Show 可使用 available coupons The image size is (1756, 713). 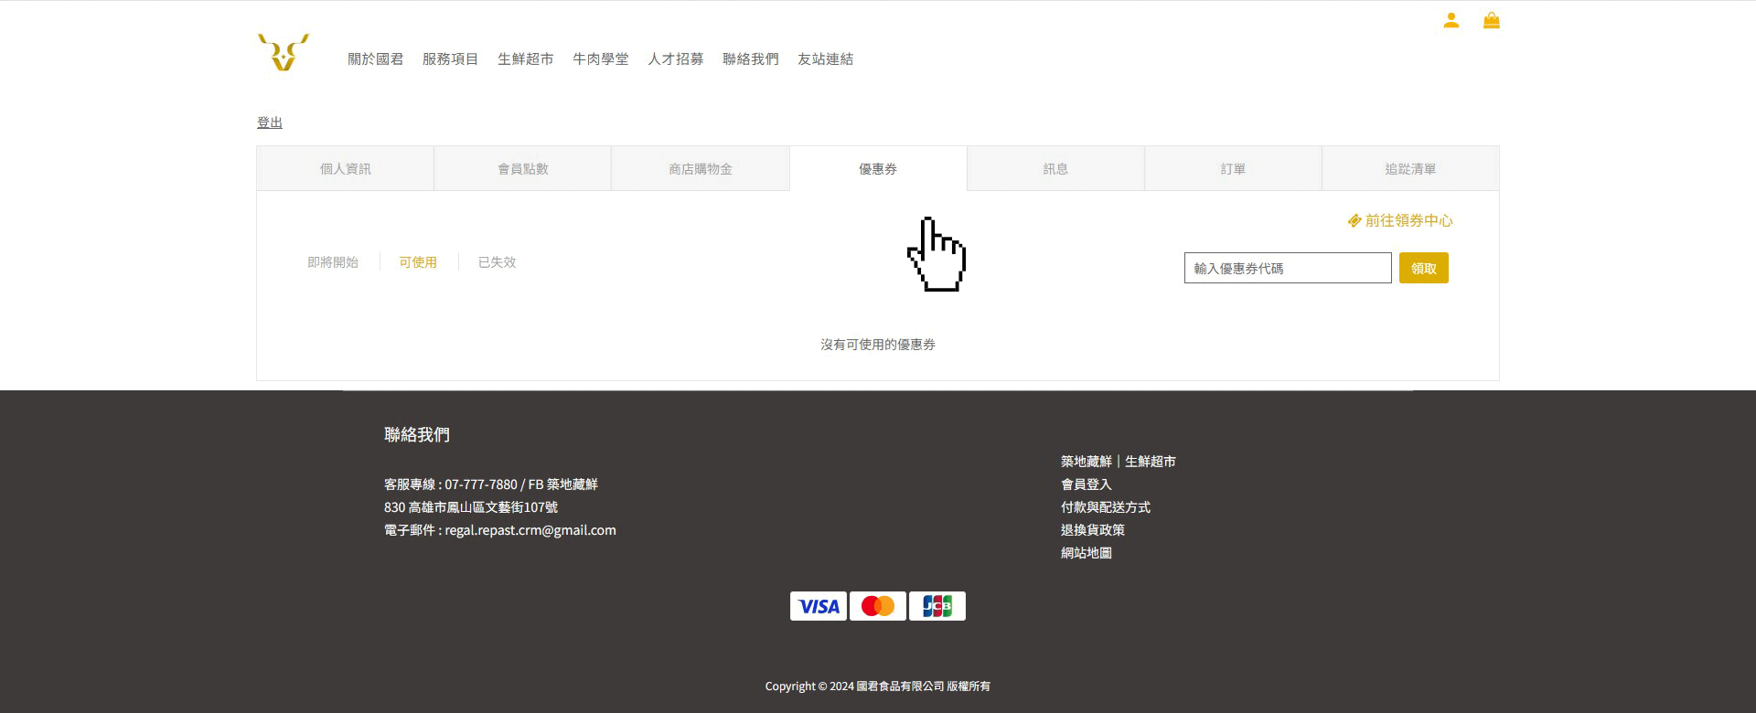pos(418,262)
